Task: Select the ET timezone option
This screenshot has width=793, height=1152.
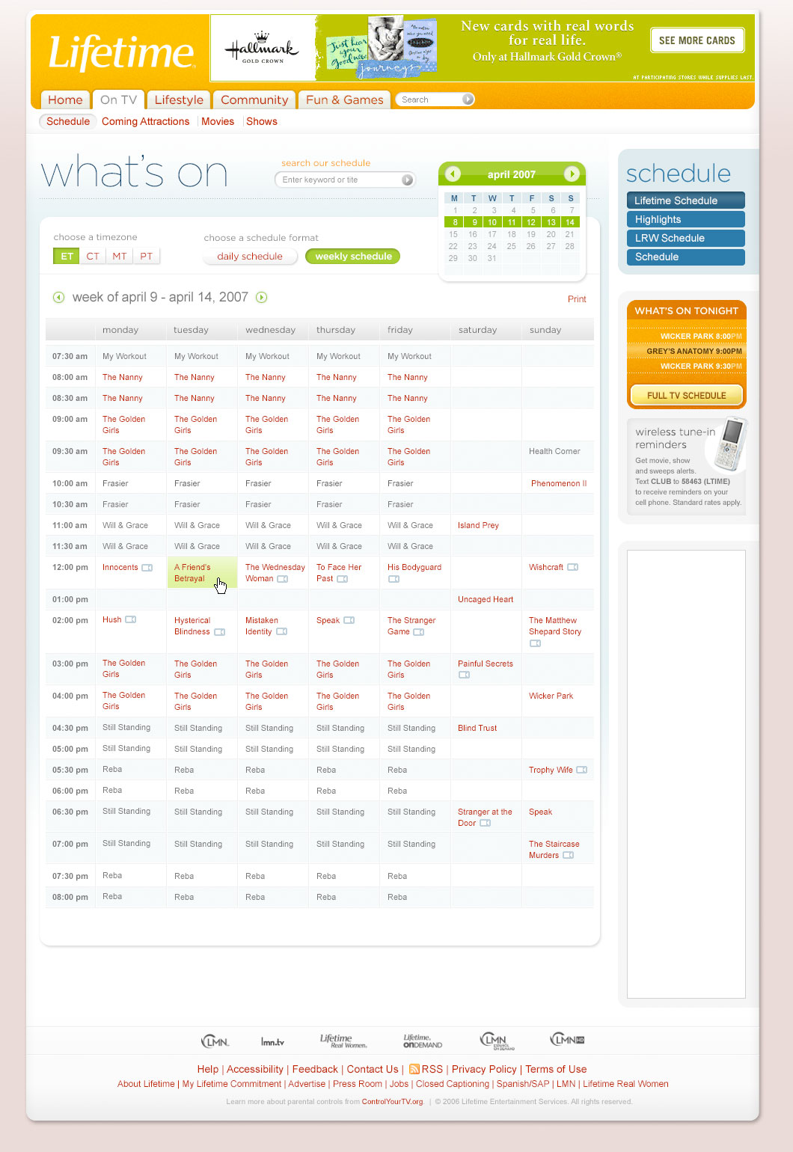Action: click(x=67, y=257)
